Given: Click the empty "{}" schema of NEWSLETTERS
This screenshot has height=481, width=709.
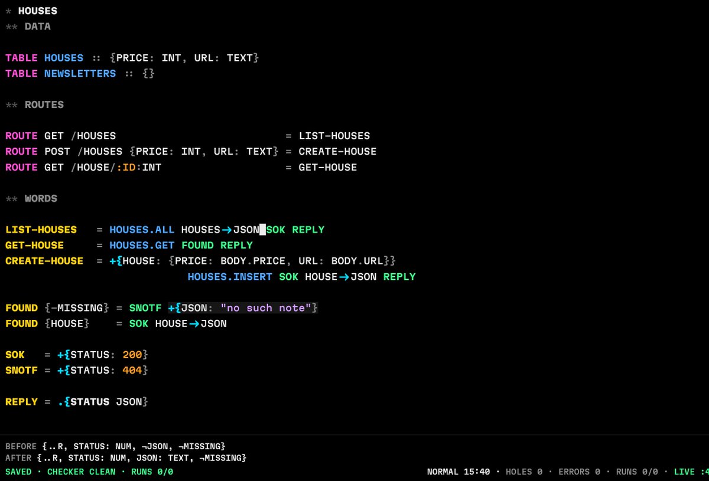Looking at the screenshot, I should pyautogui.click(x=148, y=73).
